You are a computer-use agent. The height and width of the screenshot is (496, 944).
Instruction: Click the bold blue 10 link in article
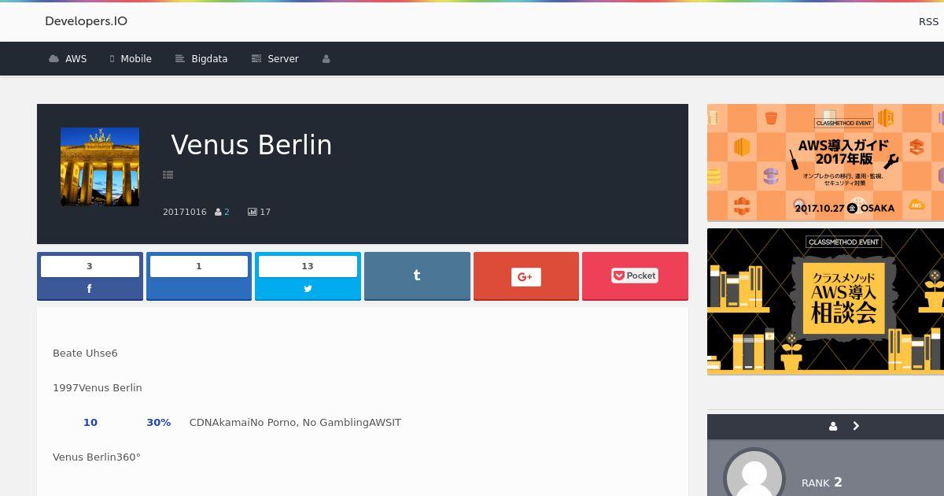point(90,423)
